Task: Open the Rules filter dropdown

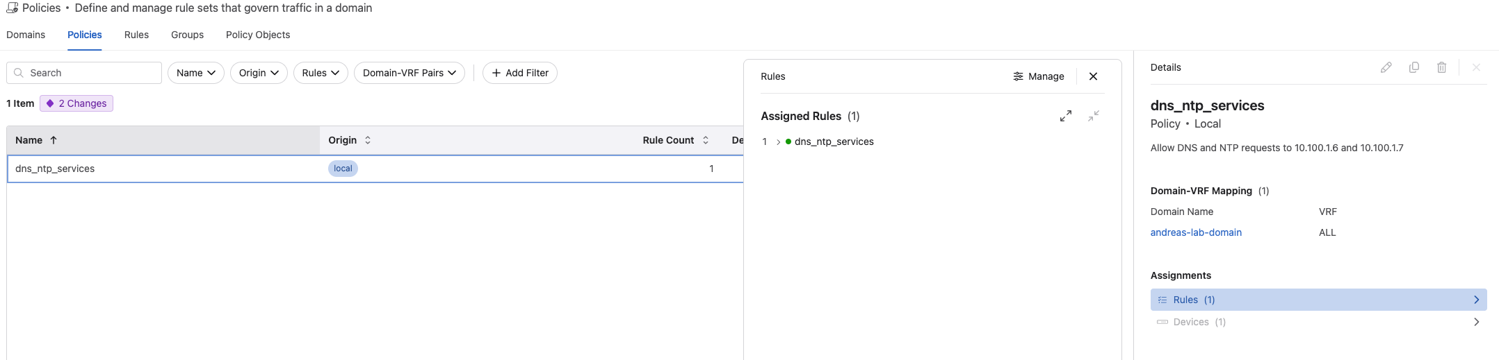Action: [x=321, y=73]
